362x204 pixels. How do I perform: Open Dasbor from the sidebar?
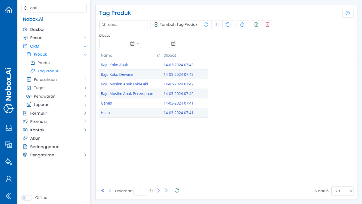(37, 30)
